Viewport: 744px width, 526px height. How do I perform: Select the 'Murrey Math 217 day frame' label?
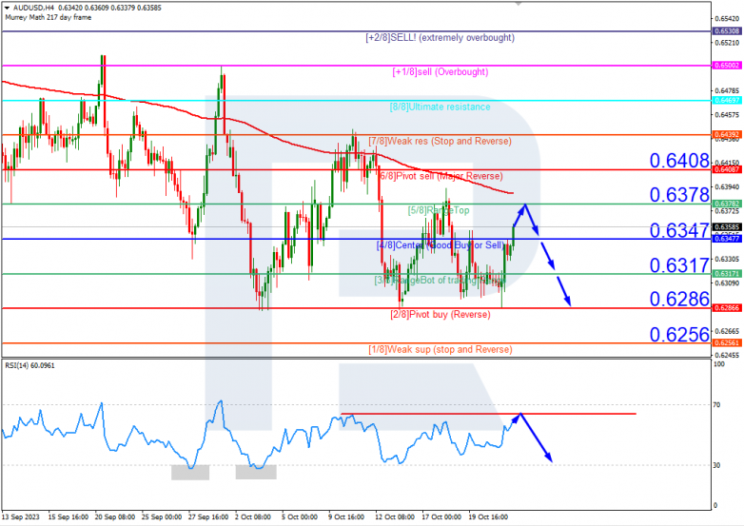pos(48,17)
